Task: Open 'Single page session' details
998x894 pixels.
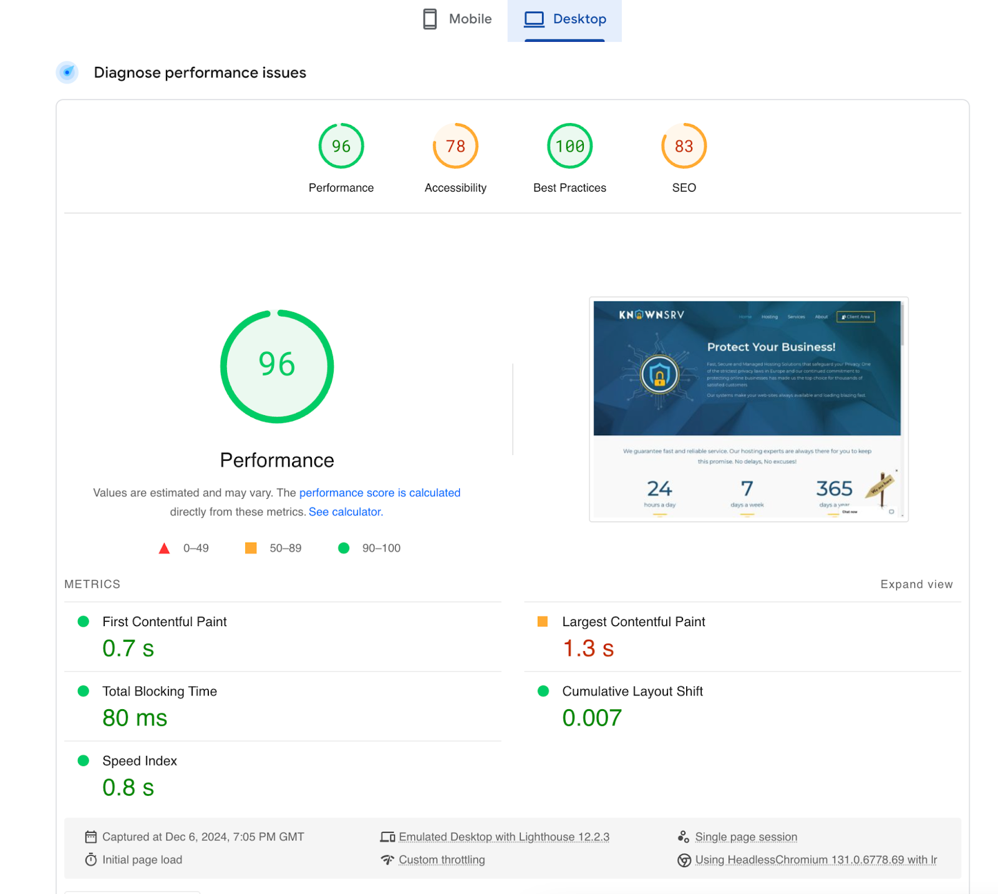Action: tap(746, 837)
